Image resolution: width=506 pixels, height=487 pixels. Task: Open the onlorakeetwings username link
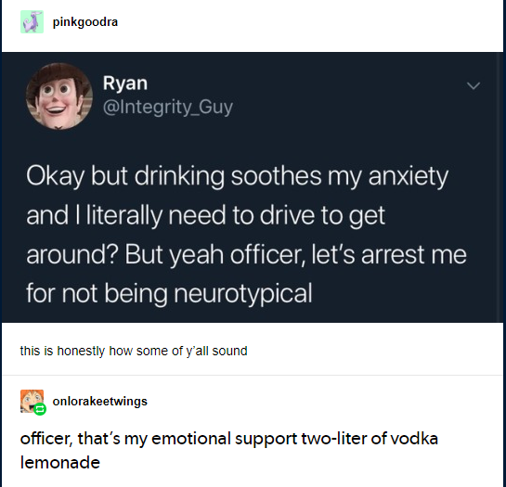click(100, 402)
